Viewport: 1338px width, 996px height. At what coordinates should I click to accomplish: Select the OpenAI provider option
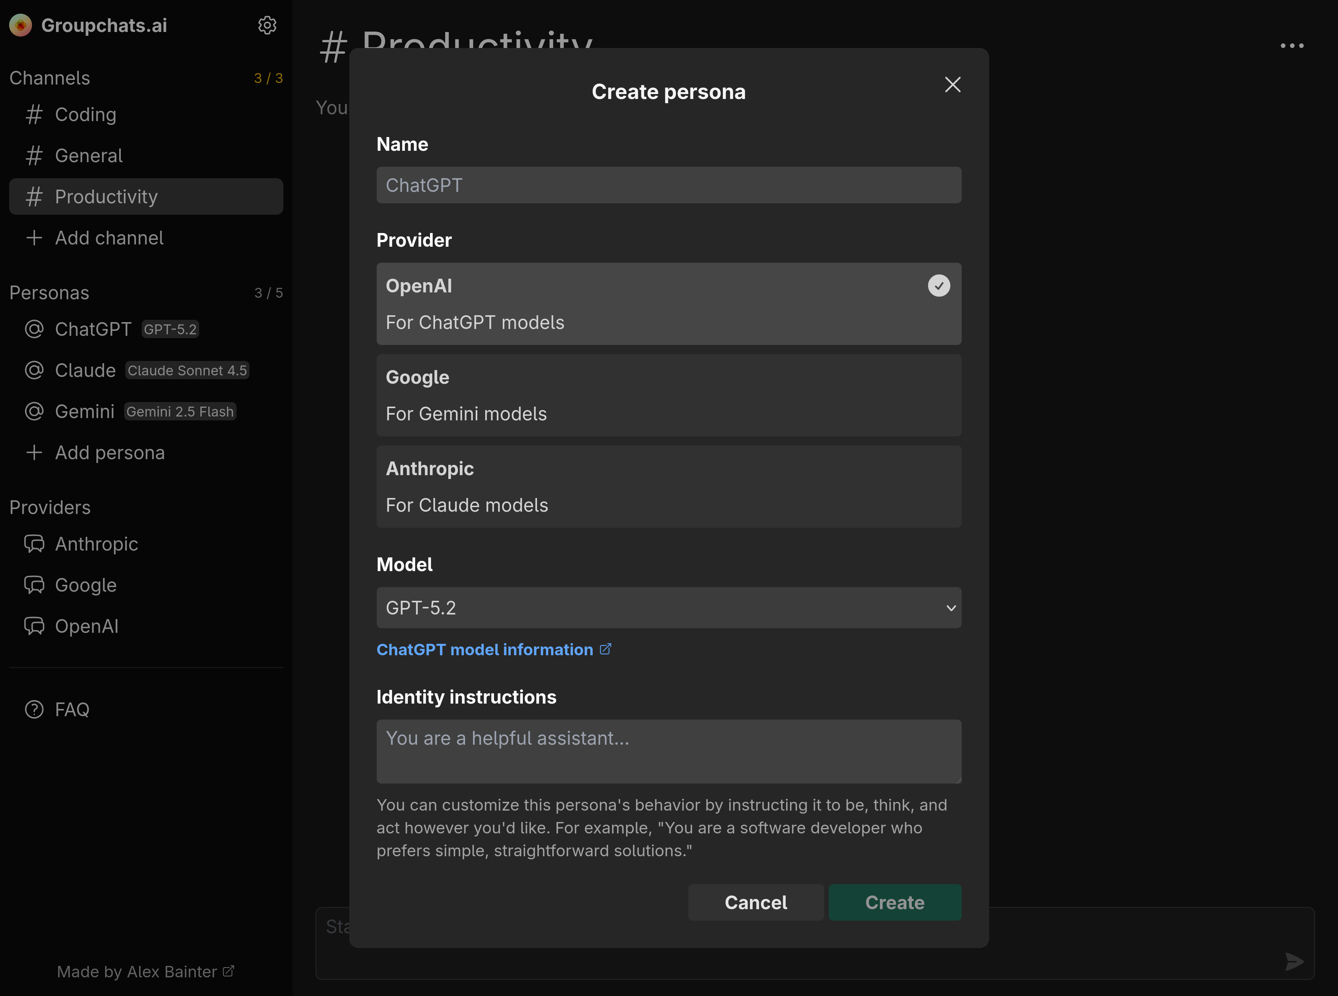click(x=669, y=304)
